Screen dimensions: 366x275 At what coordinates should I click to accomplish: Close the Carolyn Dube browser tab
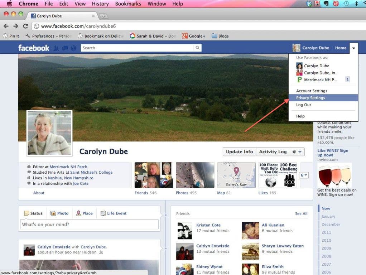(93, 16)
